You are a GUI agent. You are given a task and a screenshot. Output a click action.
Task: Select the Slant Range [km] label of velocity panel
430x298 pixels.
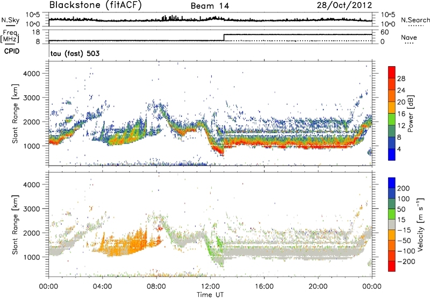pos(15,225)
